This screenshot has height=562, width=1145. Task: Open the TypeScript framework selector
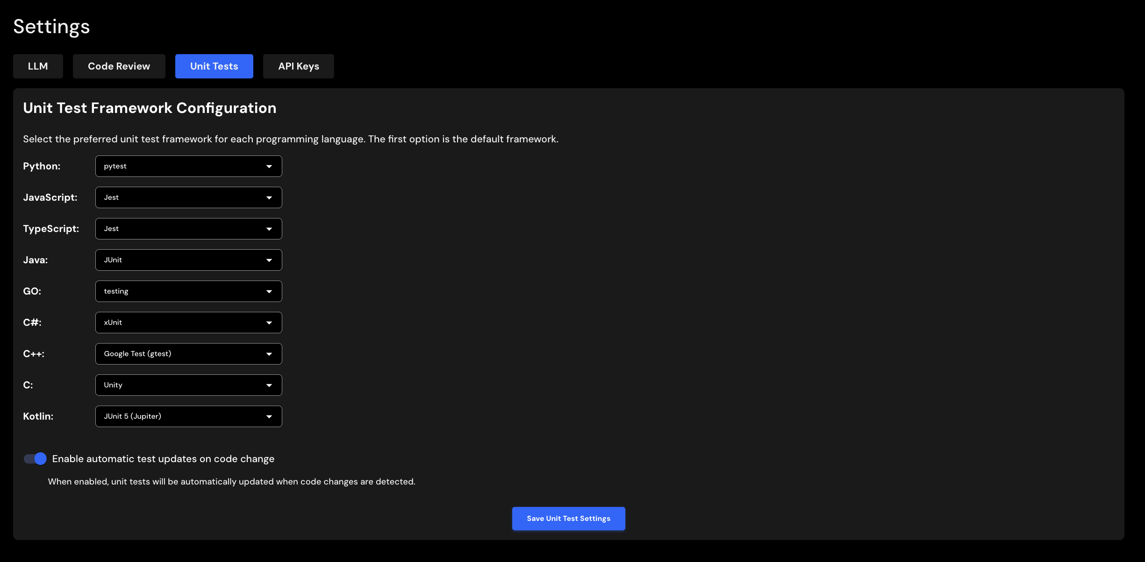tap(188, 229)
